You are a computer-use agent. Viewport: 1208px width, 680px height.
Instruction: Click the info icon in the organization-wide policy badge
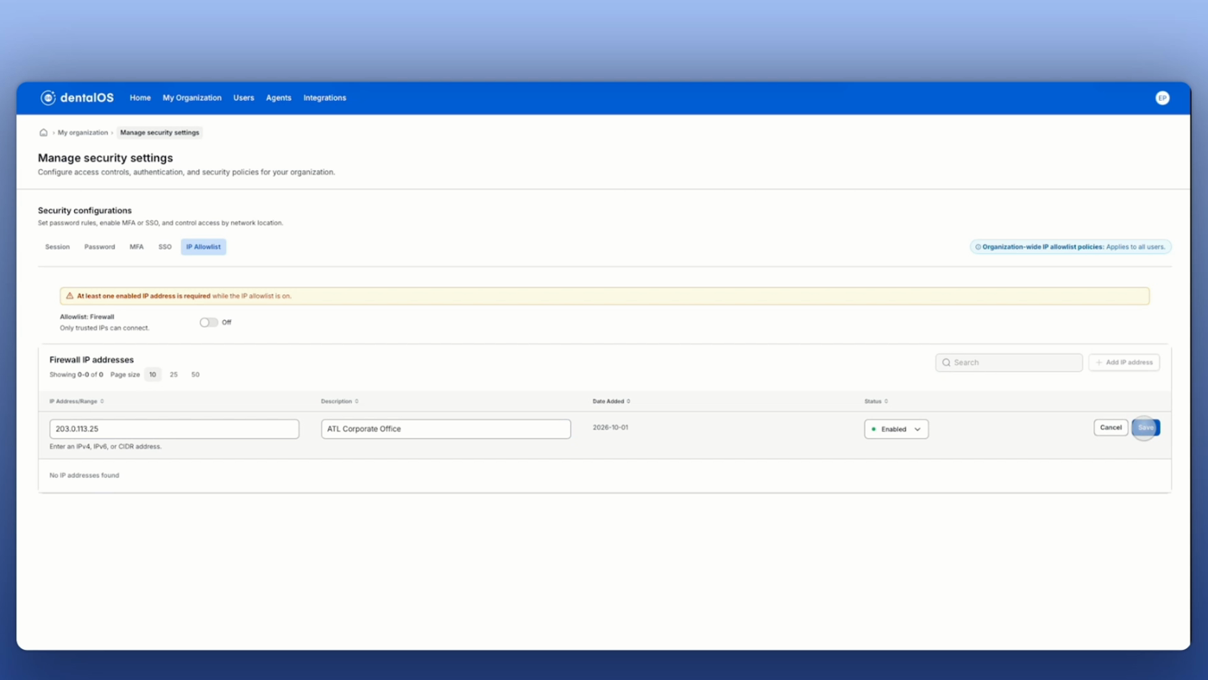[x=978, y=247]
